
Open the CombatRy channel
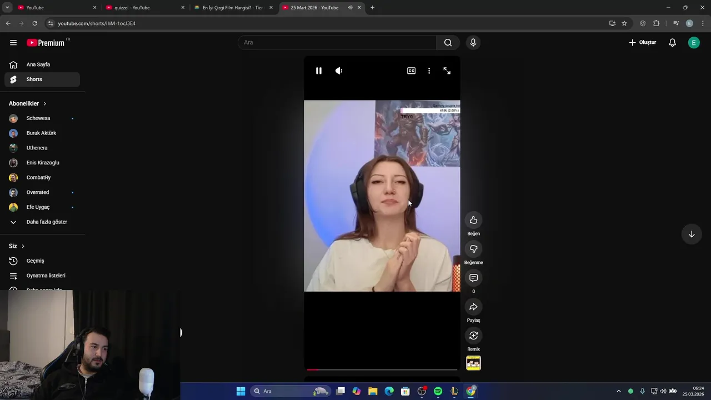click(x=42, y=178)
